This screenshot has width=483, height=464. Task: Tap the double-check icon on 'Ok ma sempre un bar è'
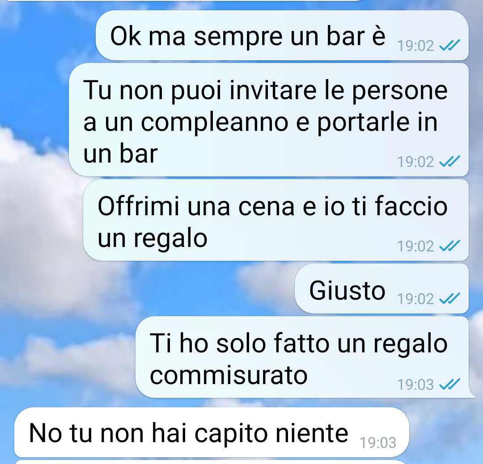pyautogui.click(x=449, y=46)
